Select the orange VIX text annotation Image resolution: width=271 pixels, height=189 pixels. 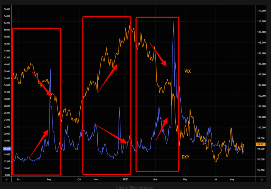[x=188, y=71]
